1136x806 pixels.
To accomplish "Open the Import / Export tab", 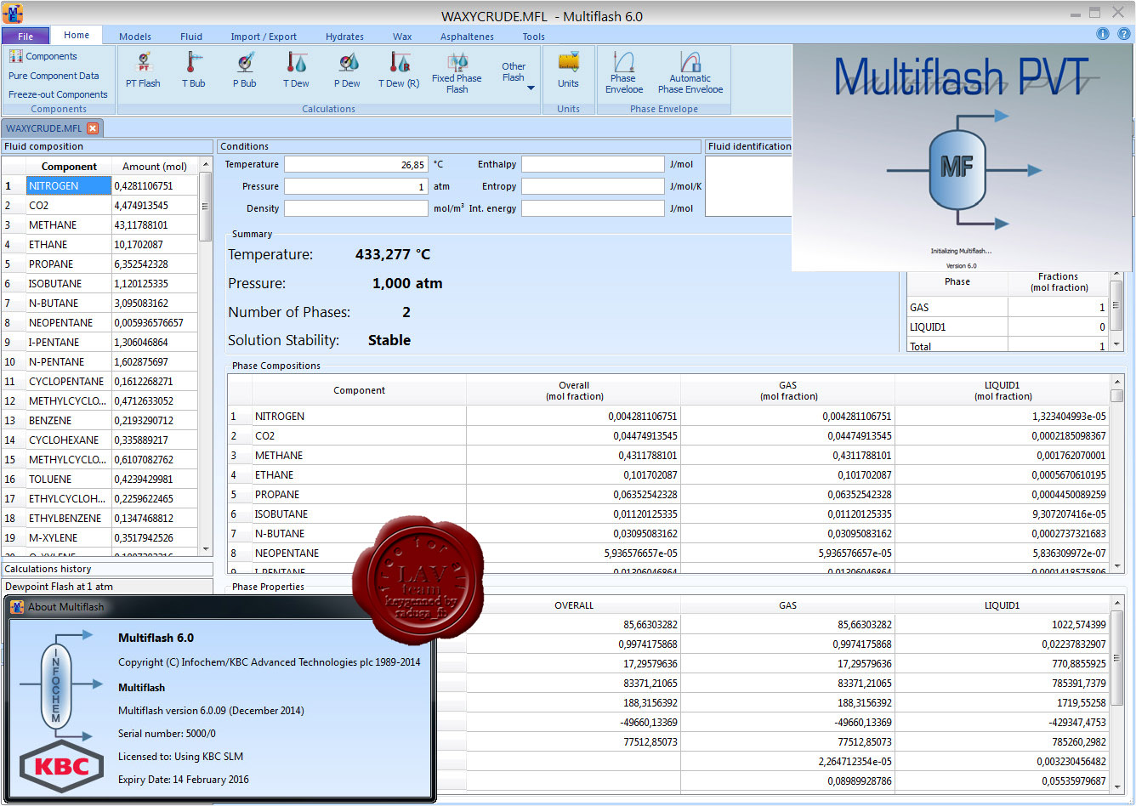I will 264,37.
